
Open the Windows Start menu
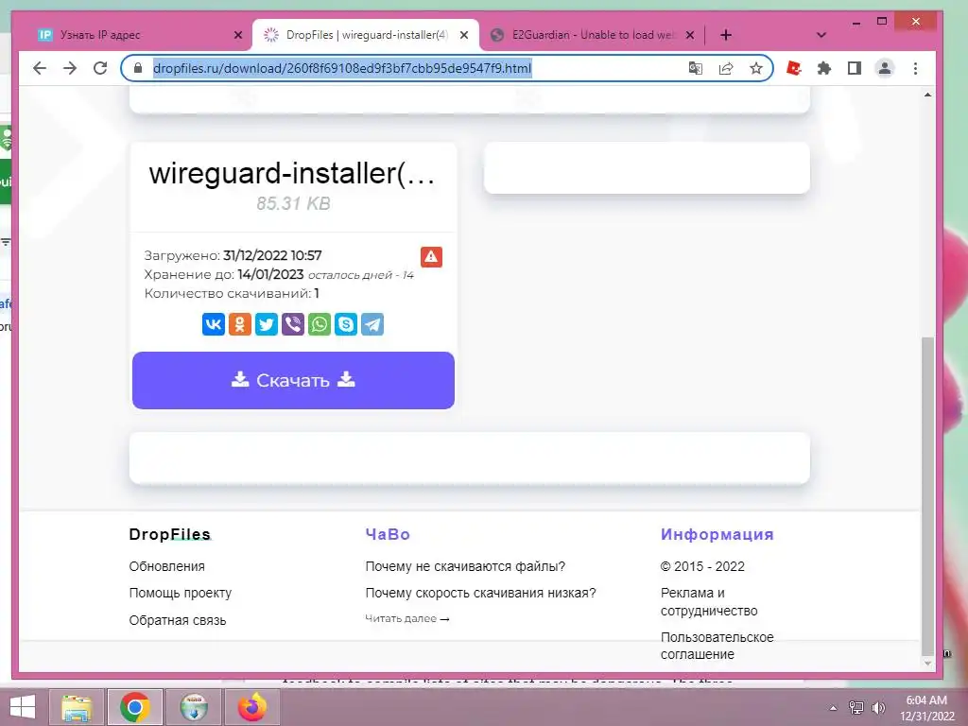[x=23, y=707]
